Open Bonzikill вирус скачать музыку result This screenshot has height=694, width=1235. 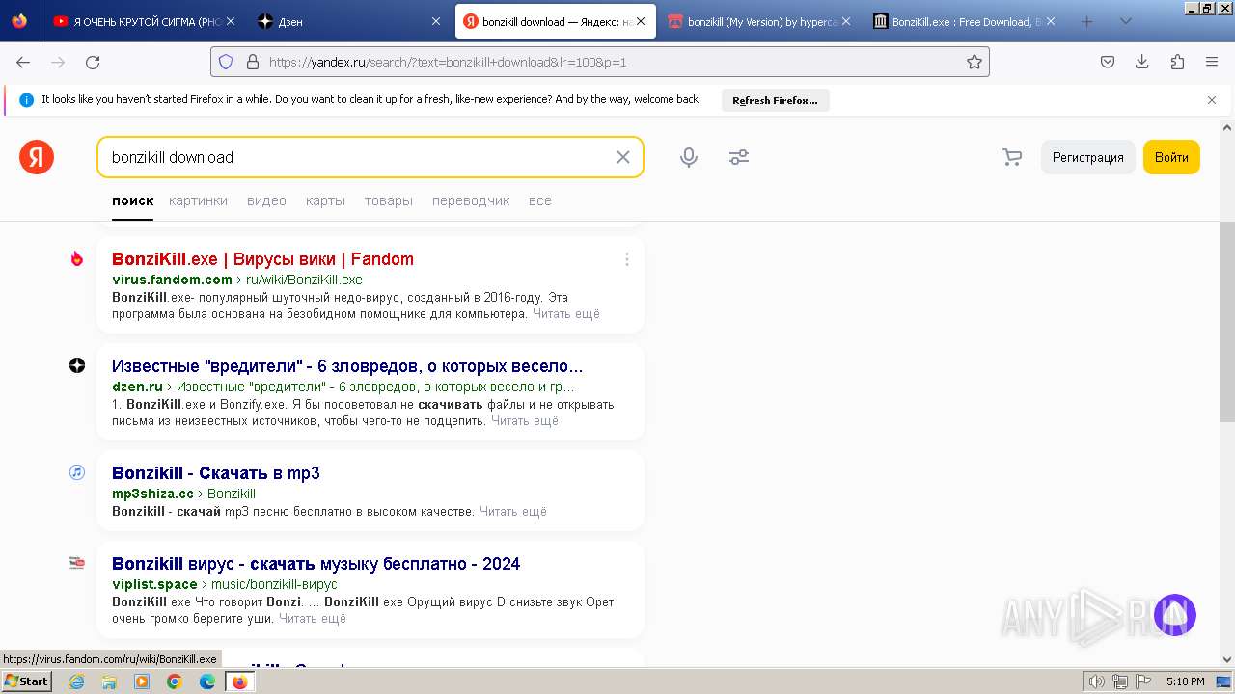click(x=316, y=563)
